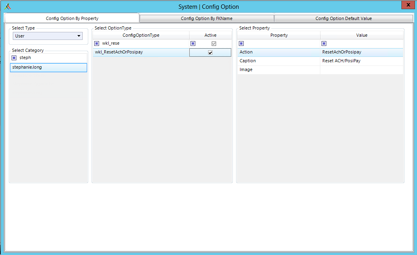
Task: Click filter icon beside 'wkl_rese' filter text
Action: 97,43
